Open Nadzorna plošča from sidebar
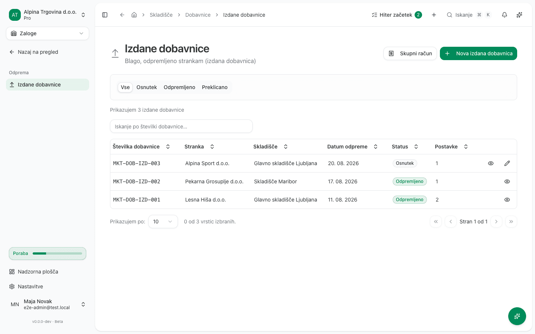 tap(48, 272)
